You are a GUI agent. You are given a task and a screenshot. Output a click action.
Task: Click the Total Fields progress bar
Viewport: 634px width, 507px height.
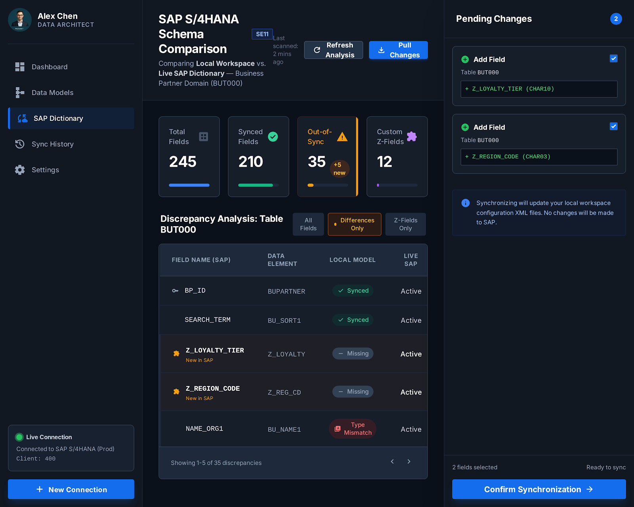189,185
